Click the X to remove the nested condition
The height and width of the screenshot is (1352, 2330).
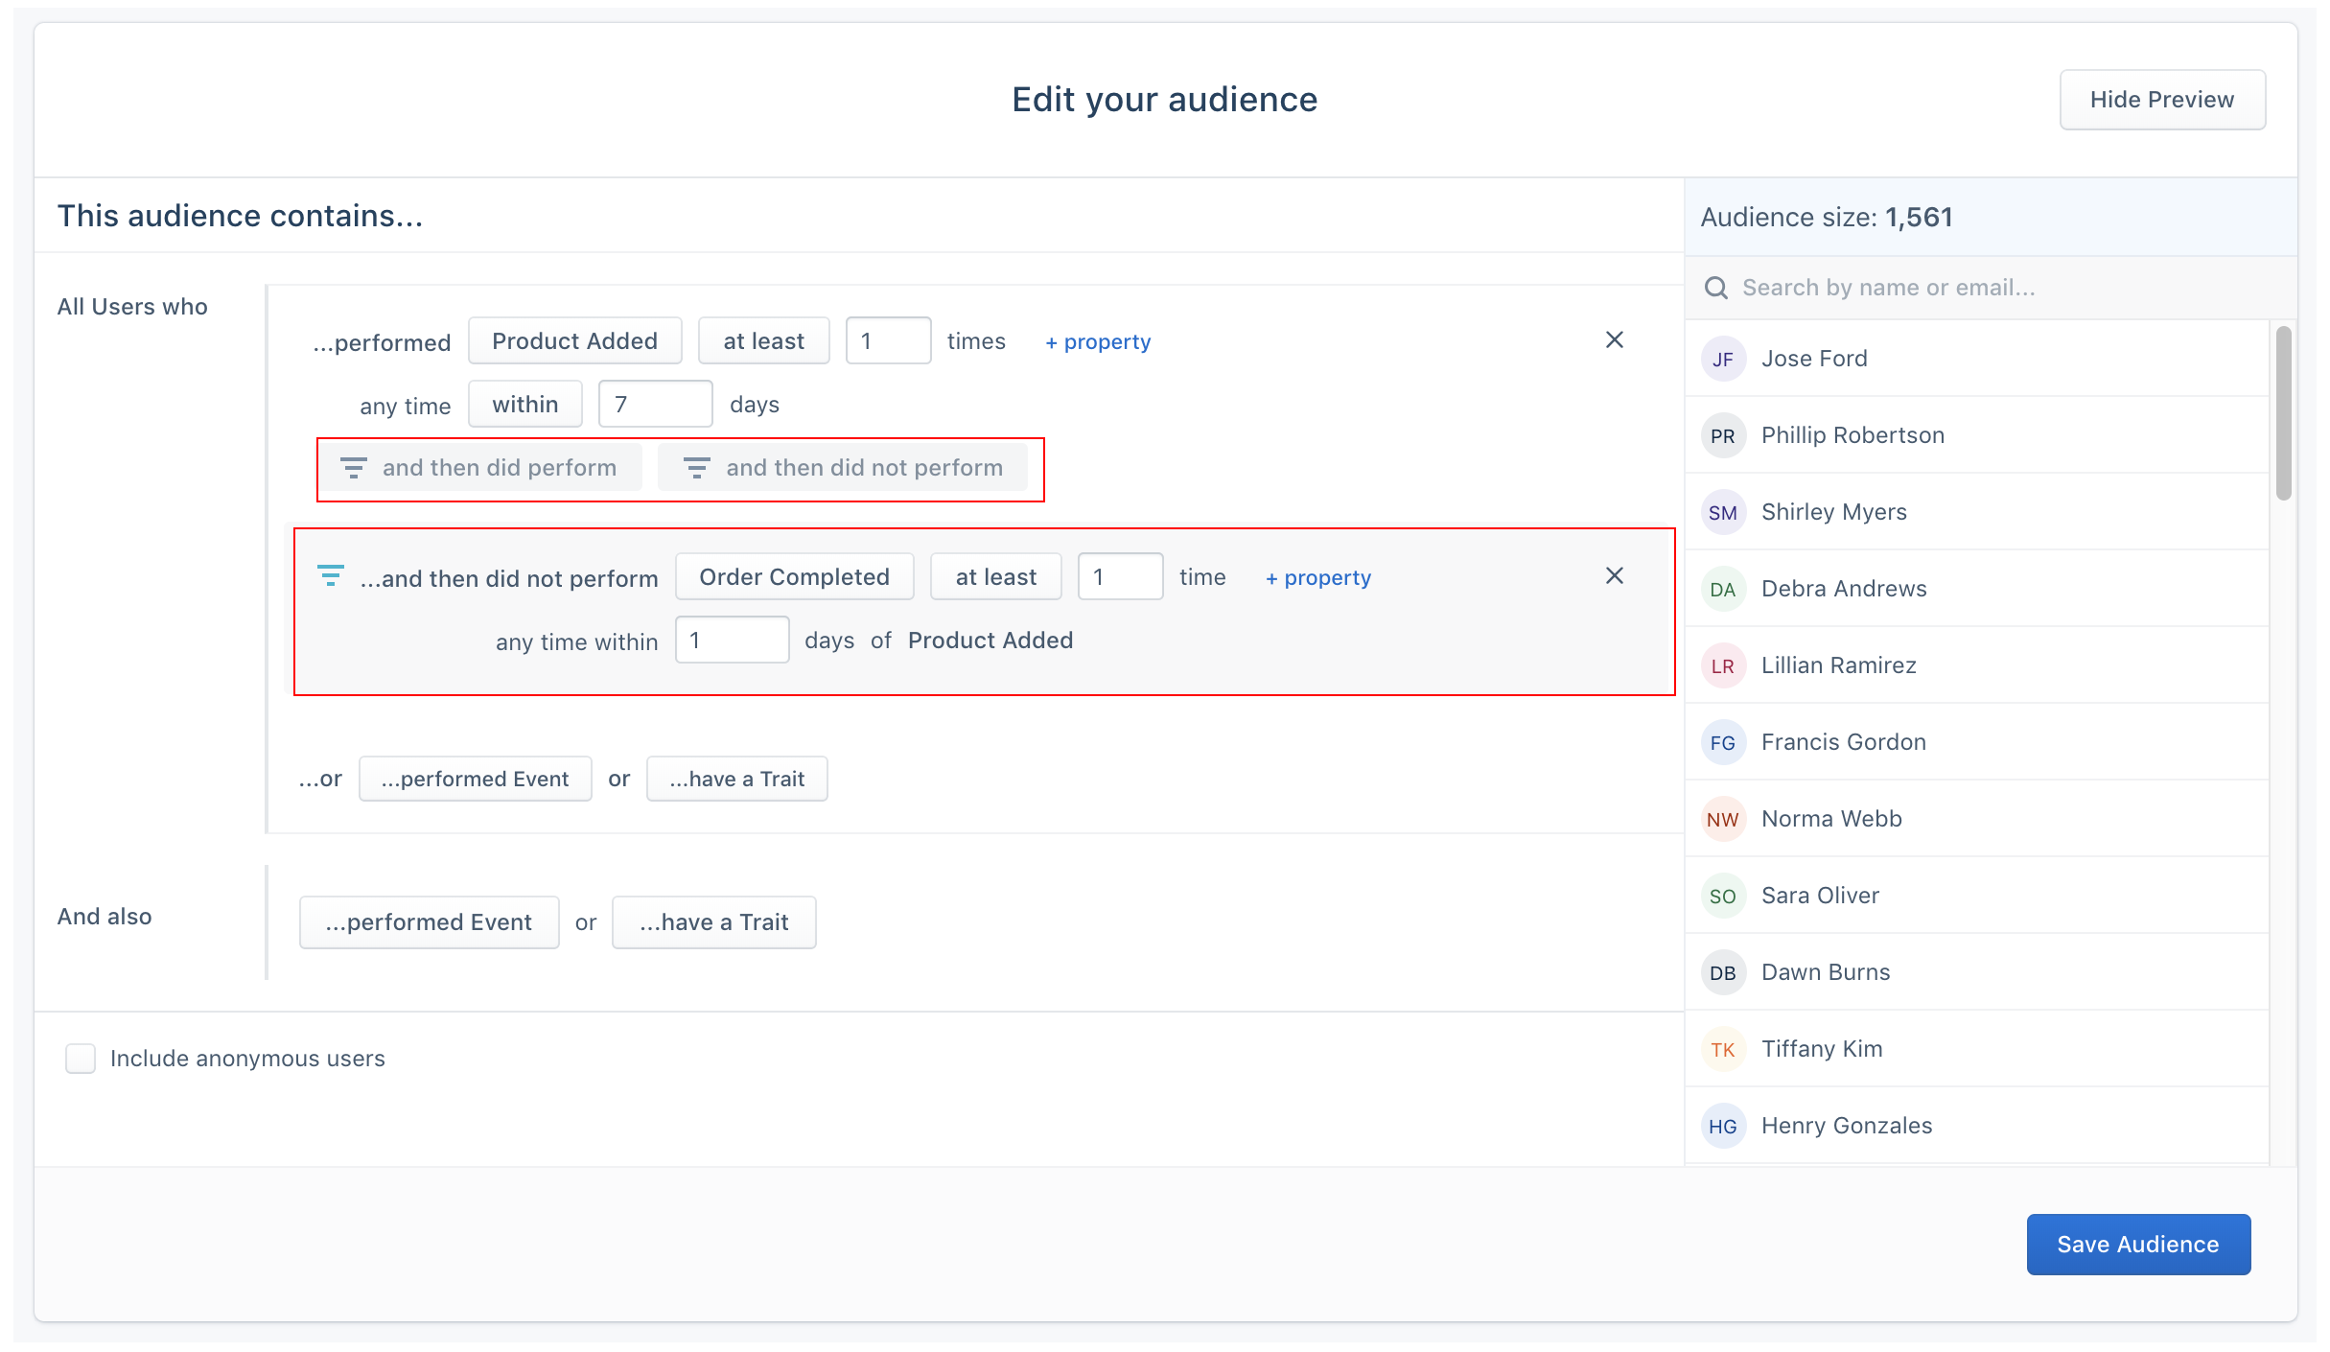(x=1616, y=576)
